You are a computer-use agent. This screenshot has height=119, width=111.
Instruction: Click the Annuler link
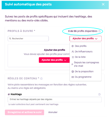[x=53, y=112]
